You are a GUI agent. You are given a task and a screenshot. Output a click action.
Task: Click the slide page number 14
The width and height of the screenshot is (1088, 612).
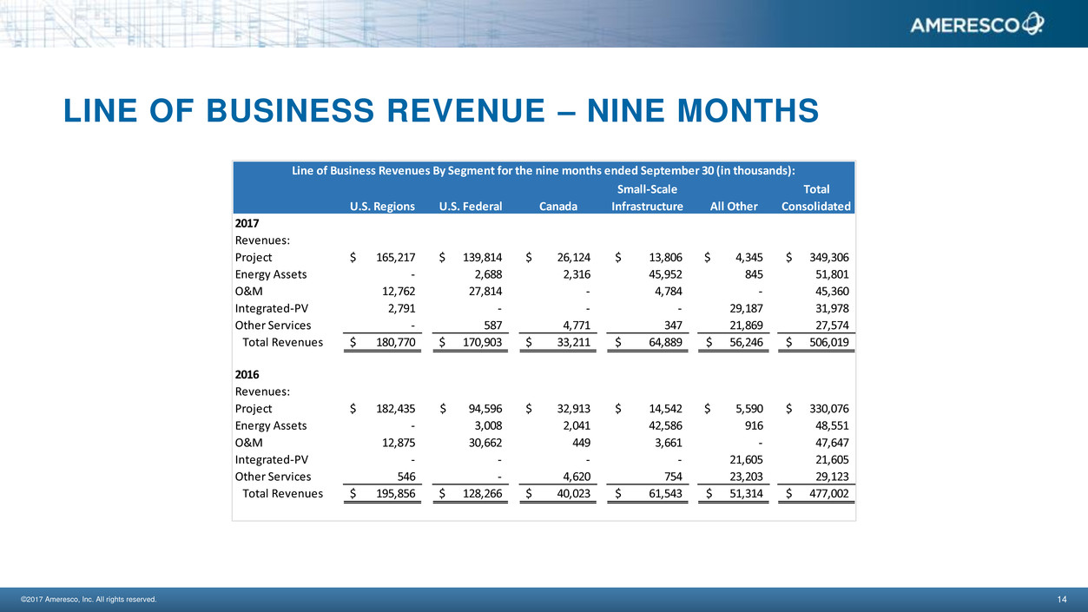[1061, 599]
